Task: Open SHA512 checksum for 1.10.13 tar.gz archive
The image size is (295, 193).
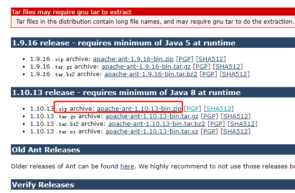Action: 236,116
